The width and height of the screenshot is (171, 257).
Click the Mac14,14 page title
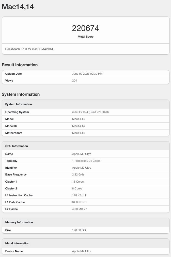[x=18, y=7]
